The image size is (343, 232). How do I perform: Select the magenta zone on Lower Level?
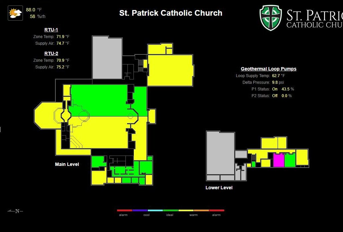(x=278, y=160)
